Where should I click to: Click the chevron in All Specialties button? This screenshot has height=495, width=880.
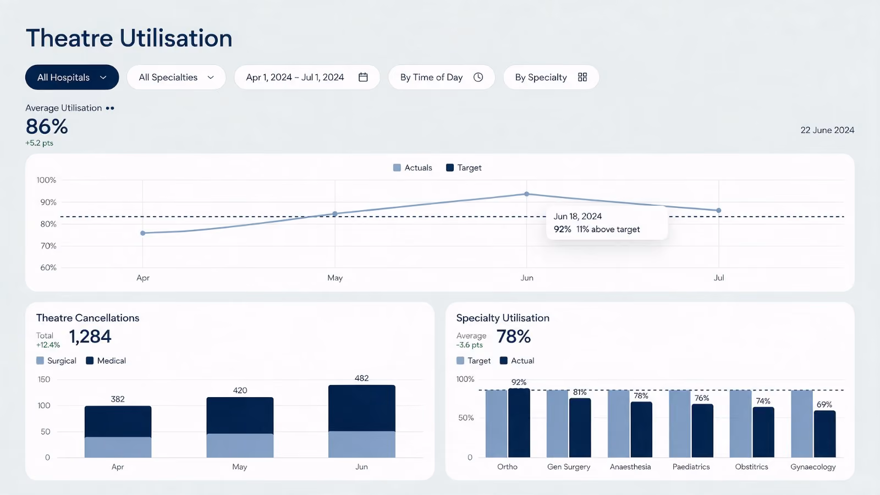point(211,78)
